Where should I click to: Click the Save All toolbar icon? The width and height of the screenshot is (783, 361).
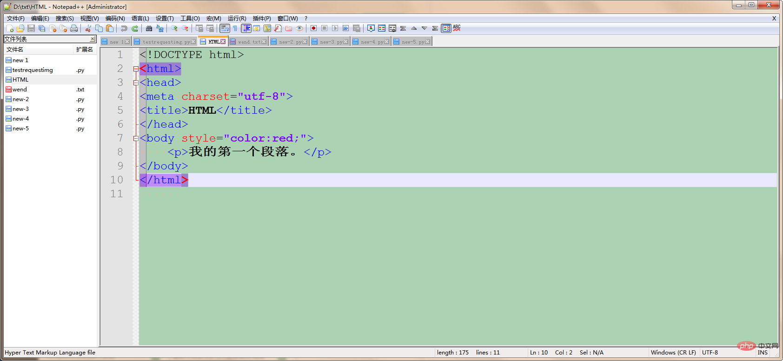click(42, 28)
